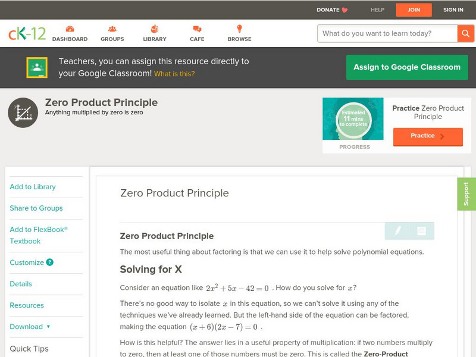Select the pencil highlight tool icon
The image size is (476, 357).
tap(397, 231)
